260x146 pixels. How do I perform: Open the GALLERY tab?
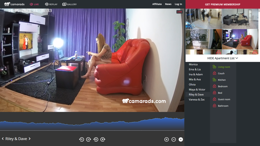[69, 4]
